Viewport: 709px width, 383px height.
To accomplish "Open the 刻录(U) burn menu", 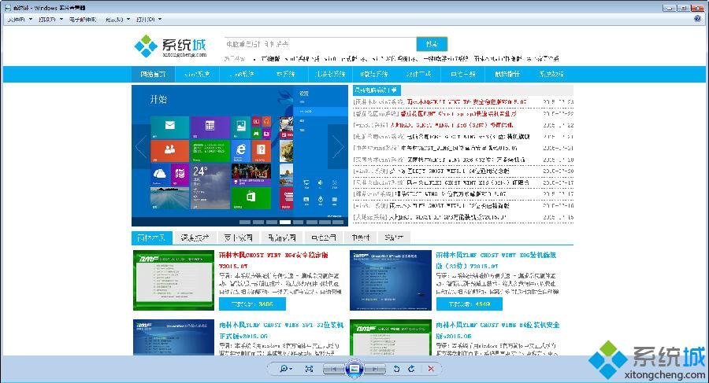I will click(117, 20).
